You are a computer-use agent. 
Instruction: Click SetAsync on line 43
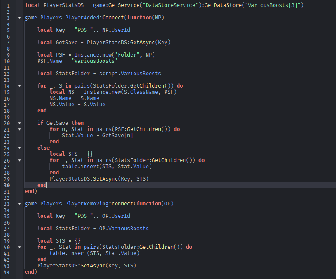point(93,266)
